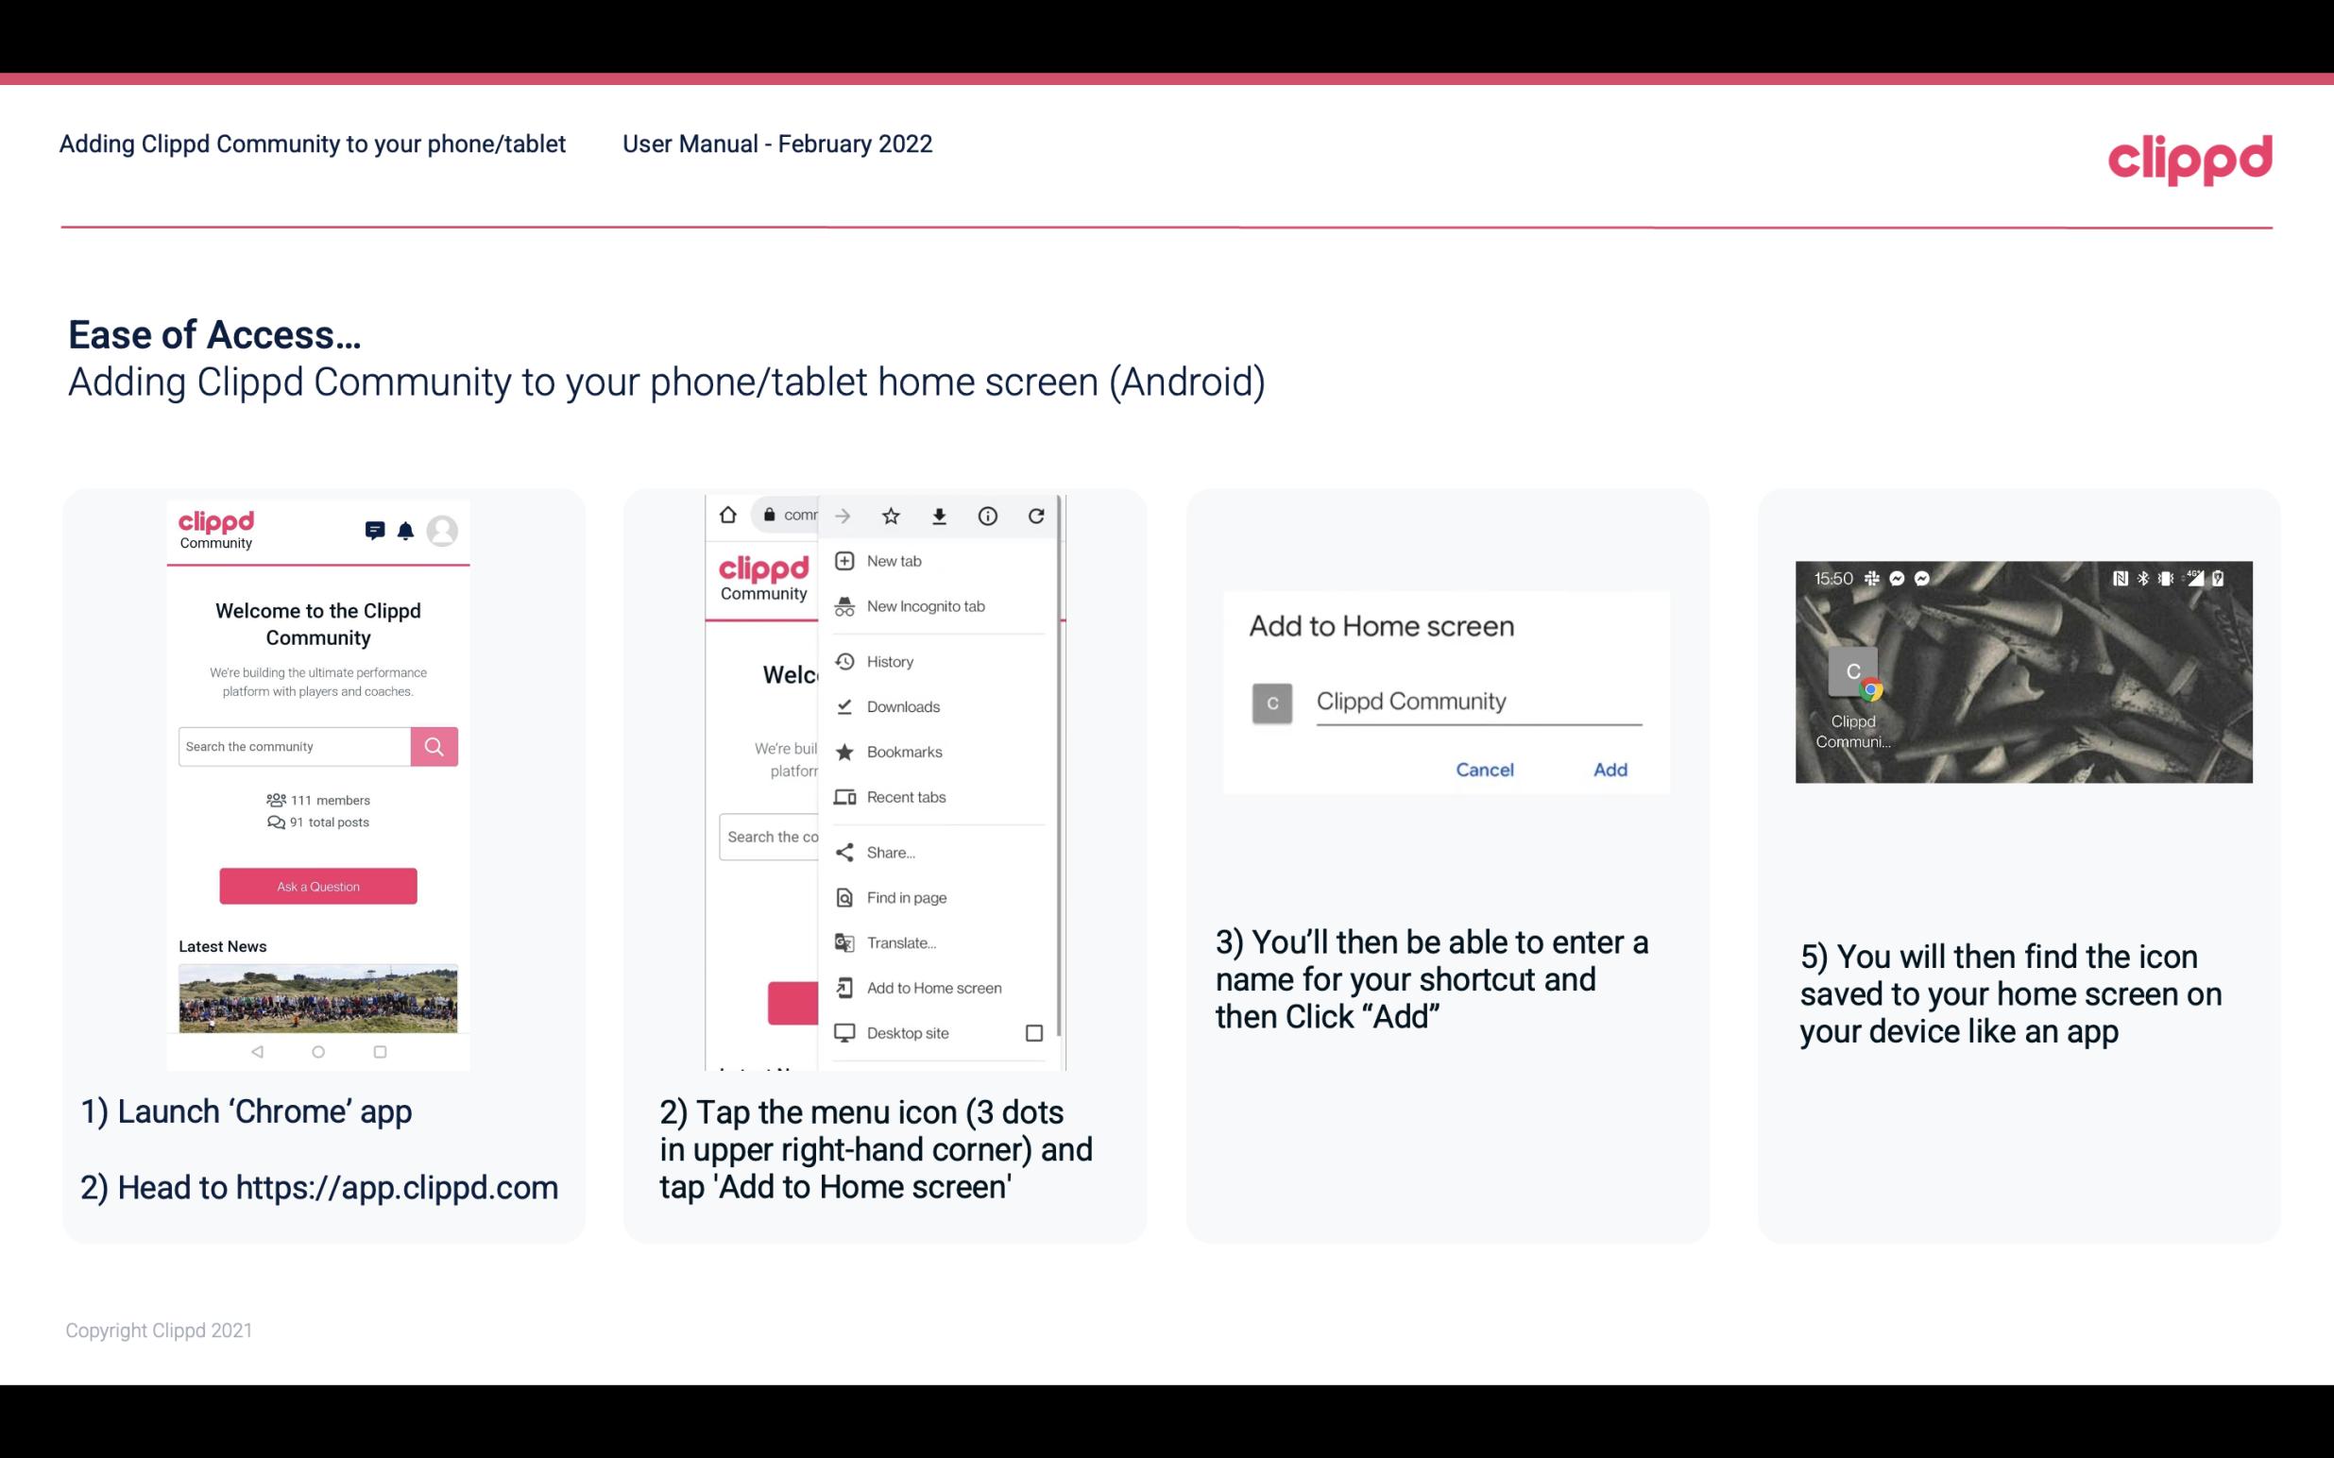Open the Translate option in Chrome menu
The height and width of the screenshot is (1458, 2334).
(902, 941)
